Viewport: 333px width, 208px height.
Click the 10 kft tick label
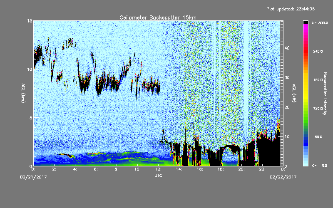point(287,137)
